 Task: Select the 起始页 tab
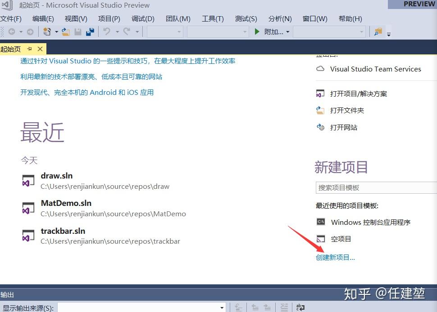[11, 49]
